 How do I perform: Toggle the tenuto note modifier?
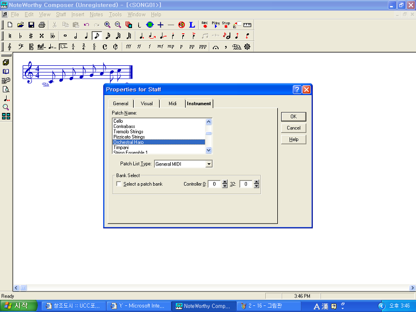[183, 35]
